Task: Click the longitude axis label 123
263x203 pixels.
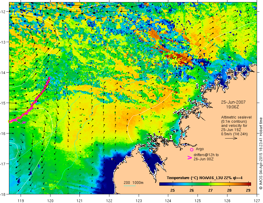Action: point(139,201)
